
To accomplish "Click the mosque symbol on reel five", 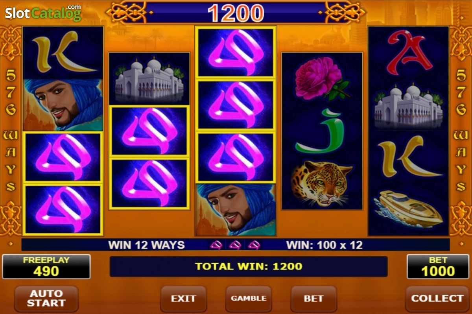I will (x=408, y=104).
